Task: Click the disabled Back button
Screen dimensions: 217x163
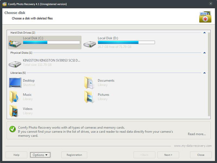Action: [144, 155]
